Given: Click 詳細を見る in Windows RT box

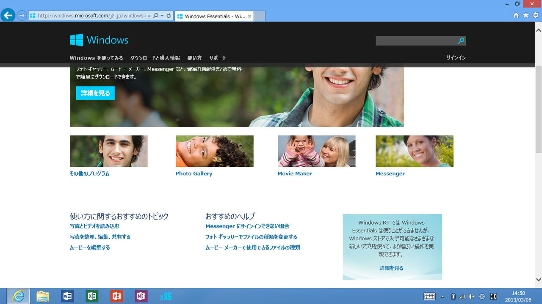Looking at the screenshot, I should tap(391, 268).
